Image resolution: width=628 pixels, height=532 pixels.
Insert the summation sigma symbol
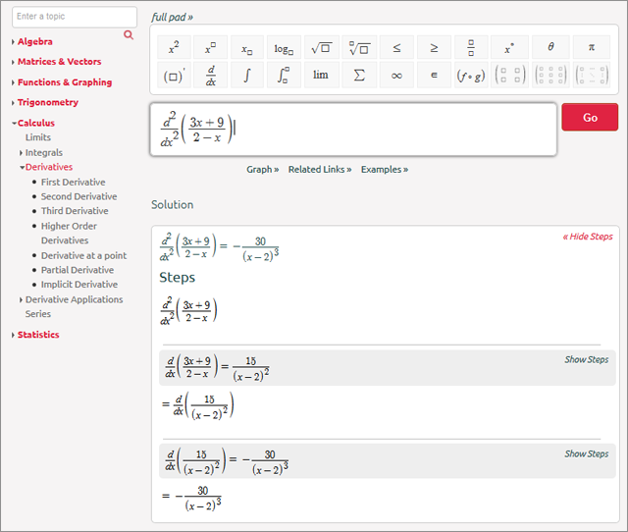pyautogui.click(x=359, y=75)
